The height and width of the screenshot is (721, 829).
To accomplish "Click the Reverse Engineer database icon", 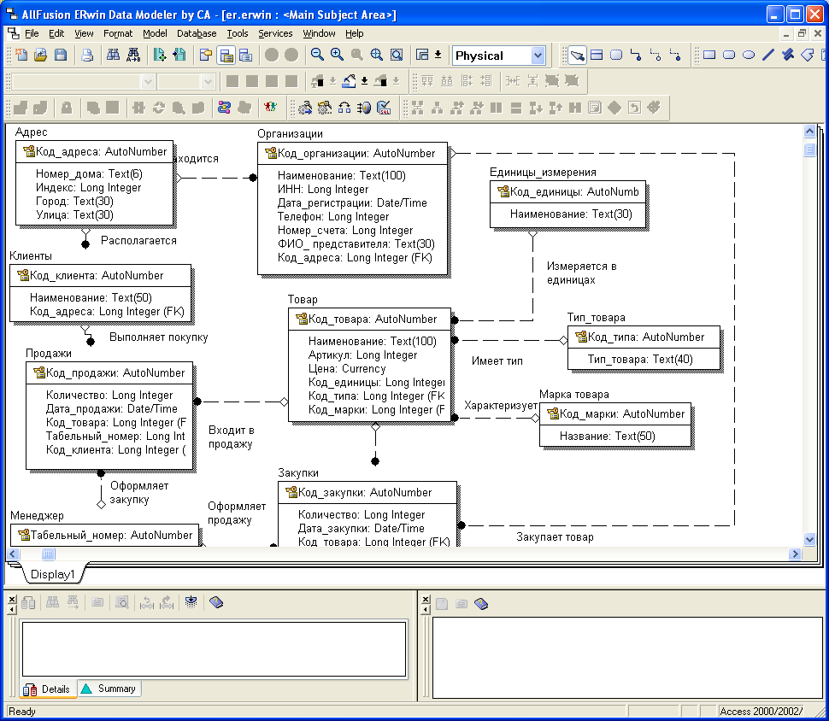I will coord(325,108).
